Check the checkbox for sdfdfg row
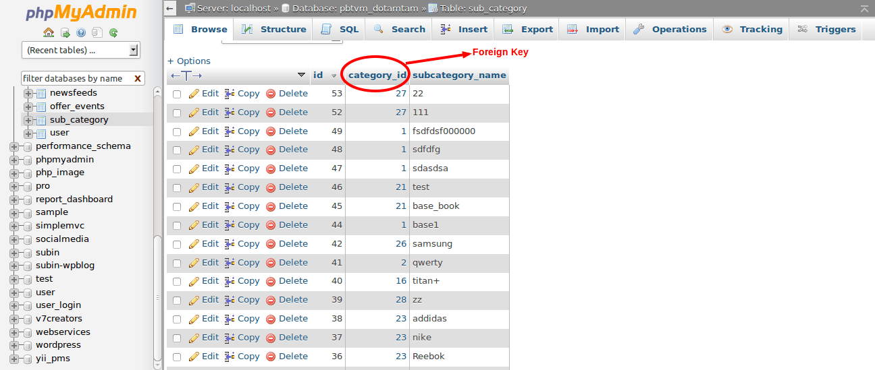Screen dimensions: 875x370 click(x=177, y=150)
